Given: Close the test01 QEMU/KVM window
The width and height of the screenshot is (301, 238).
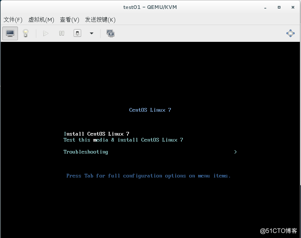Looking at the screenshot, I should [293, 7].
